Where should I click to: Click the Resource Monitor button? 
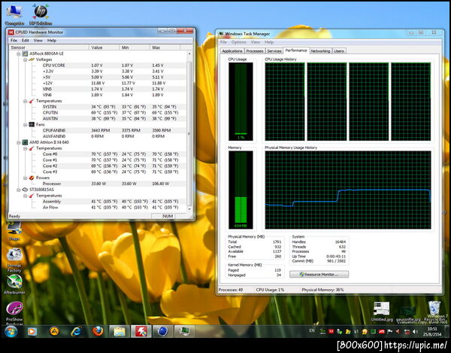[x=319, y=275]
